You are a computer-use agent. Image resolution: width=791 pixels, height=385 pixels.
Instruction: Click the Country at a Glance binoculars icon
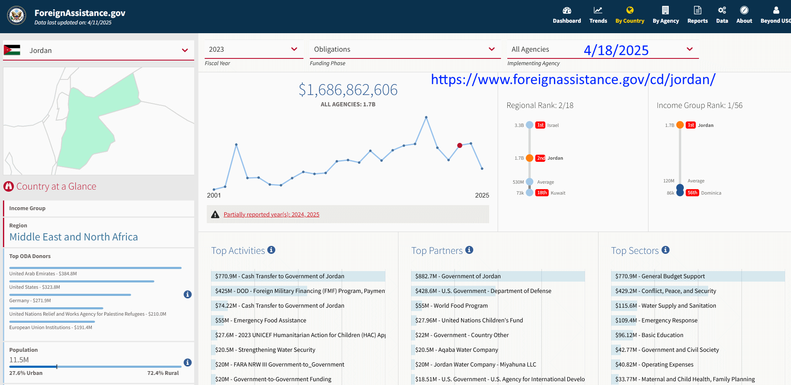(9, 186)
